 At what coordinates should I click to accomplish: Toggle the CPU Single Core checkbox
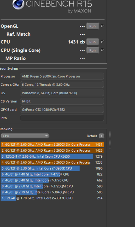click(103, 50)
